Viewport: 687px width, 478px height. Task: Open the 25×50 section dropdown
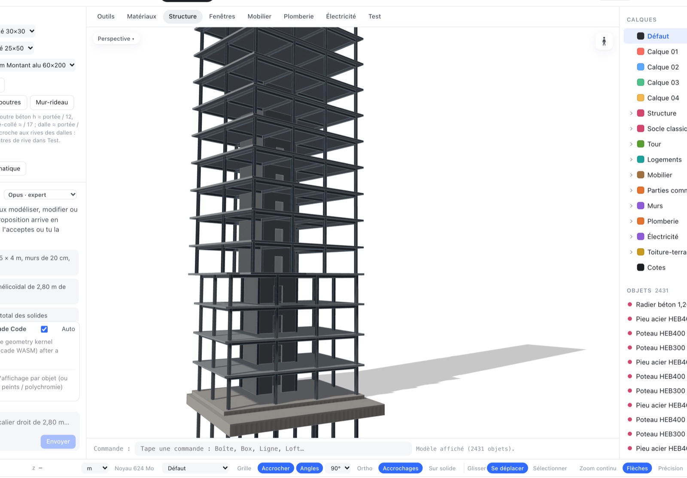(16, 48)
